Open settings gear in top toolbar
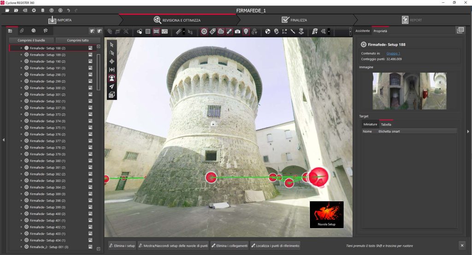The width and height of the screenshot is (472, 255). (34, 10)
